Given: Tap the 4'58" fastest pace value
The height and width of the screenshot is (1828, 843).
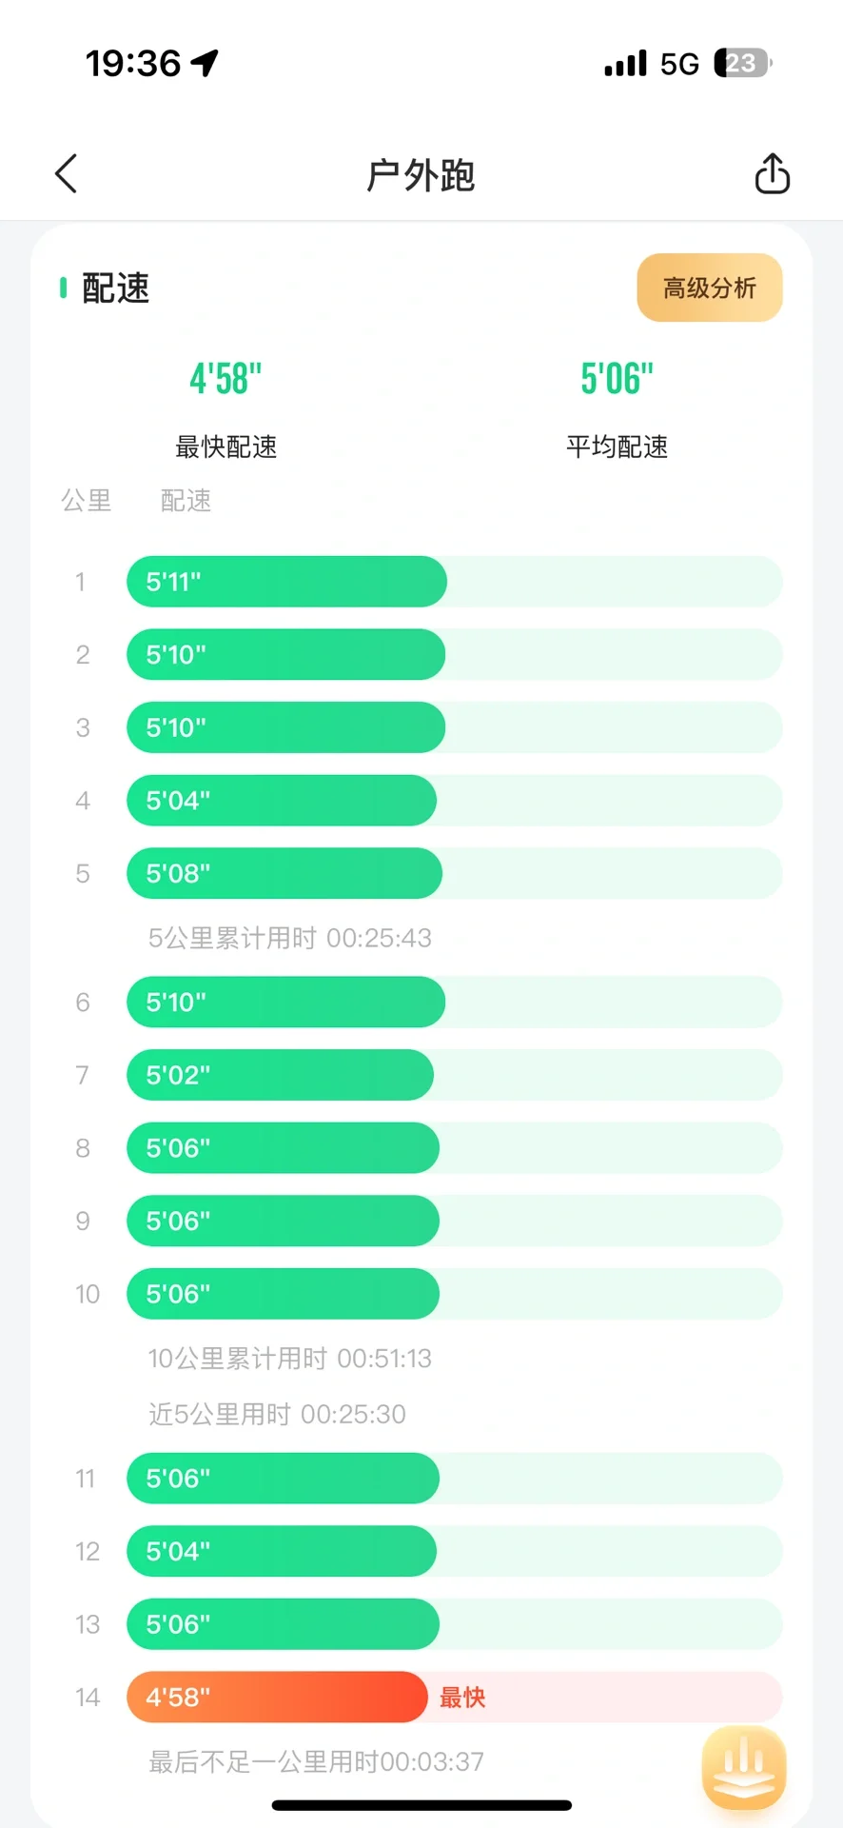Looking at the screenshot, I should pyautogui.click(x=225, y=379).
